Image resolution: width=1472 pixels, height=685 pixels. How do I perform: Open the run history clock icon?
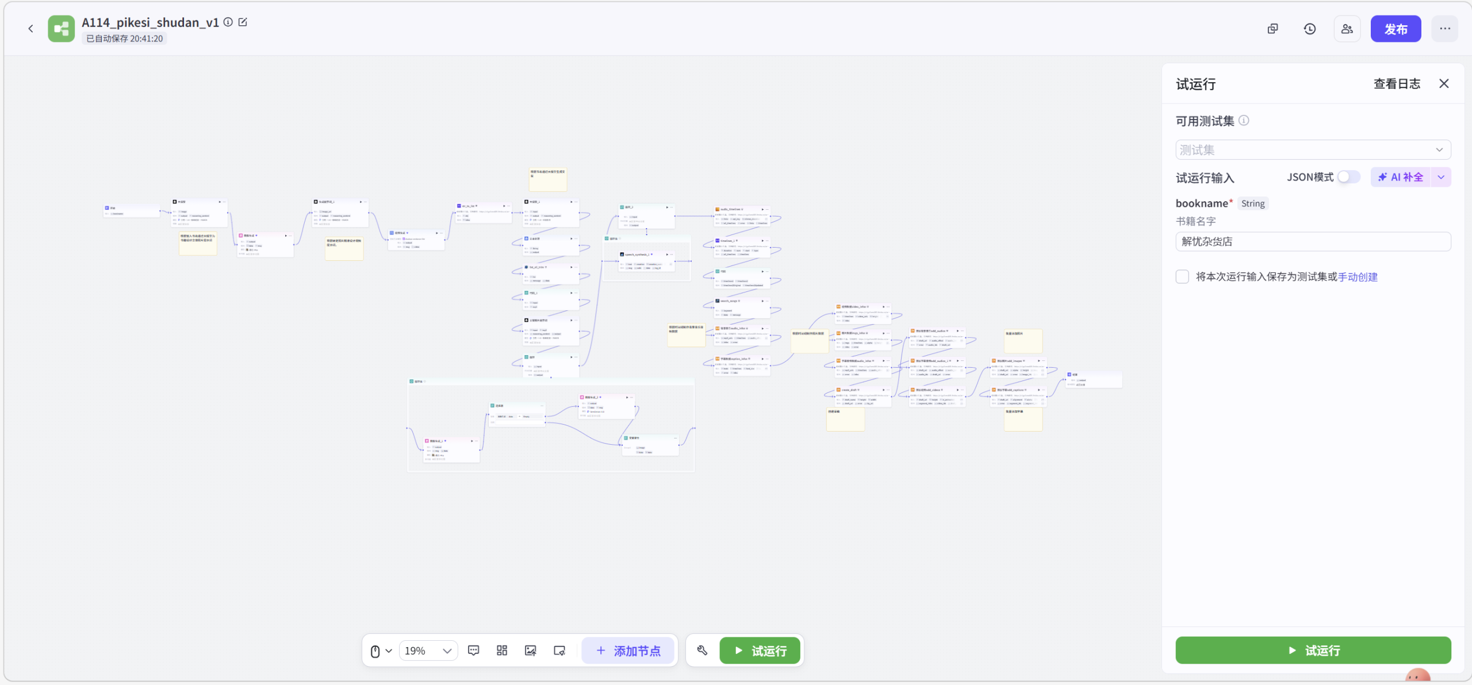[1309, 29]
